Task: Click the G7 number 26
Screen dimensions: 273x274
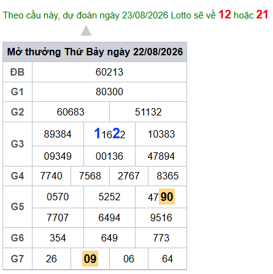Action: tap(52, 259)
